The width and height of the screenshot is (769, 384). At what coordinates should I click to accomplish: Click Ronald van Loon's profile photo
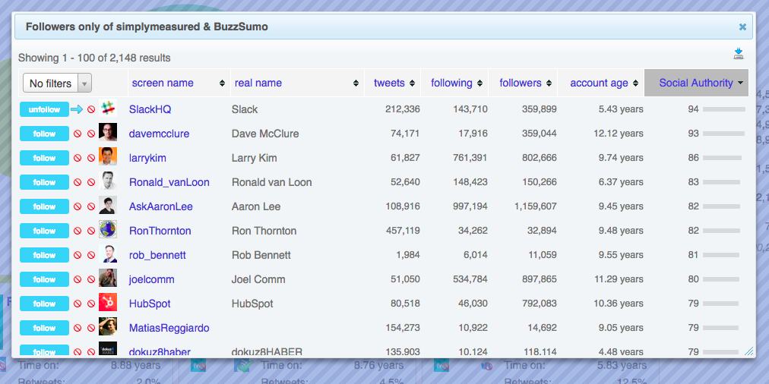pyautogui.click(x=108, y=181)
